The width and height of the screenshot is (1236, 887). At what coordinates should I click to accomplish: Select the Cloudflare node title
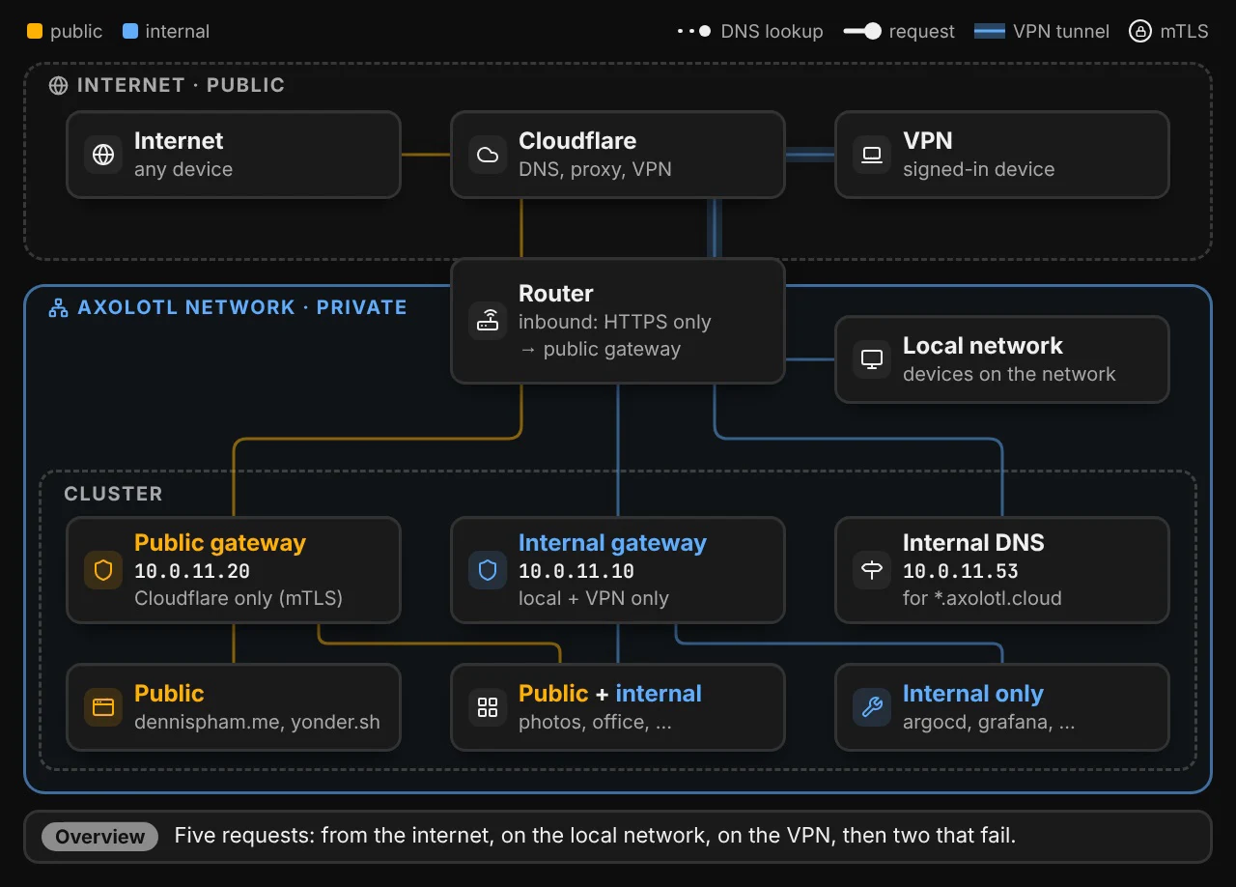577,141
